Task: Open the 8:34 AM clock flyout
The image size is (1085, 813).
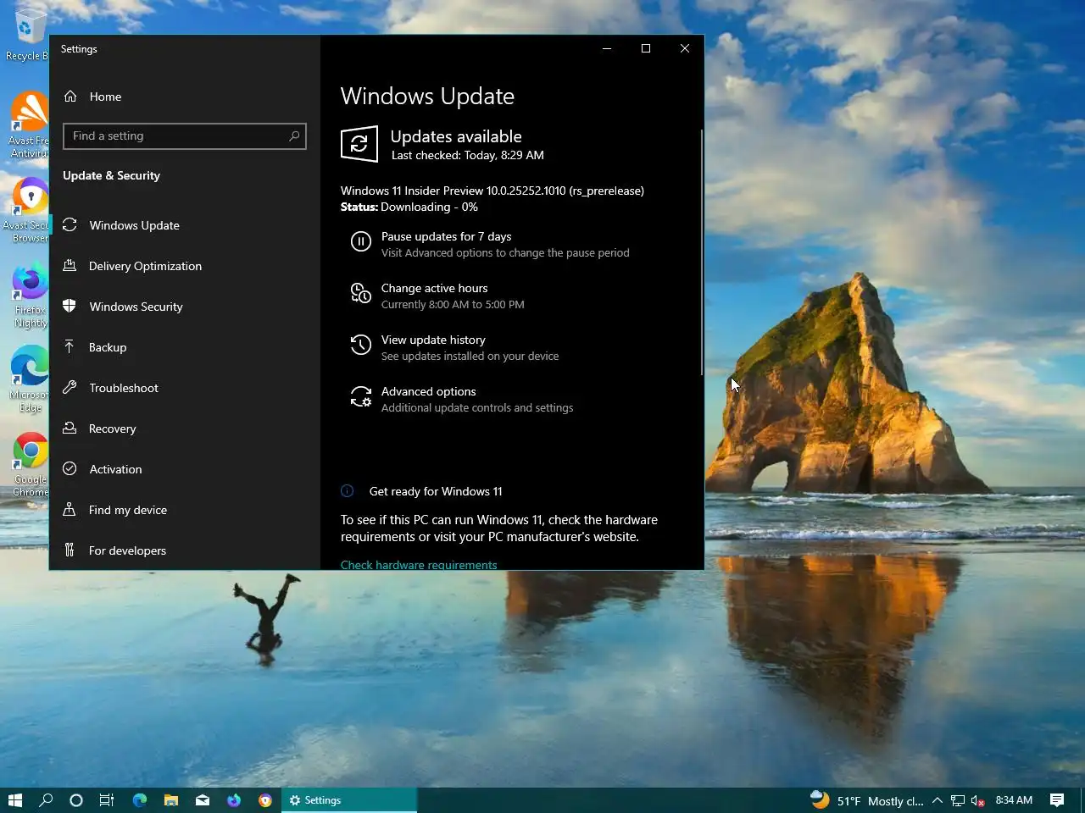Action: 1014,800
